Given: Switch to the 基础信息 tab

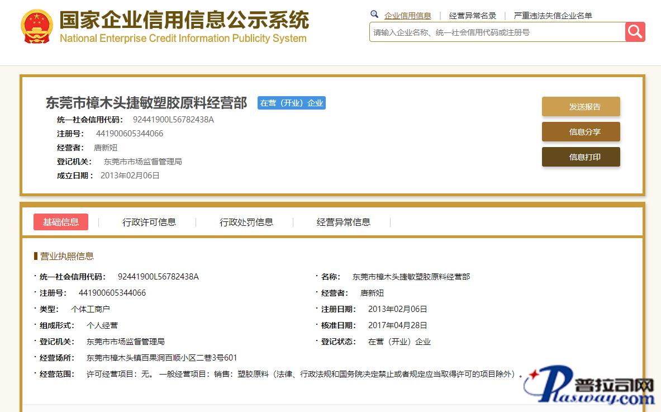Looking at the screenshot, I should point(61,222).
